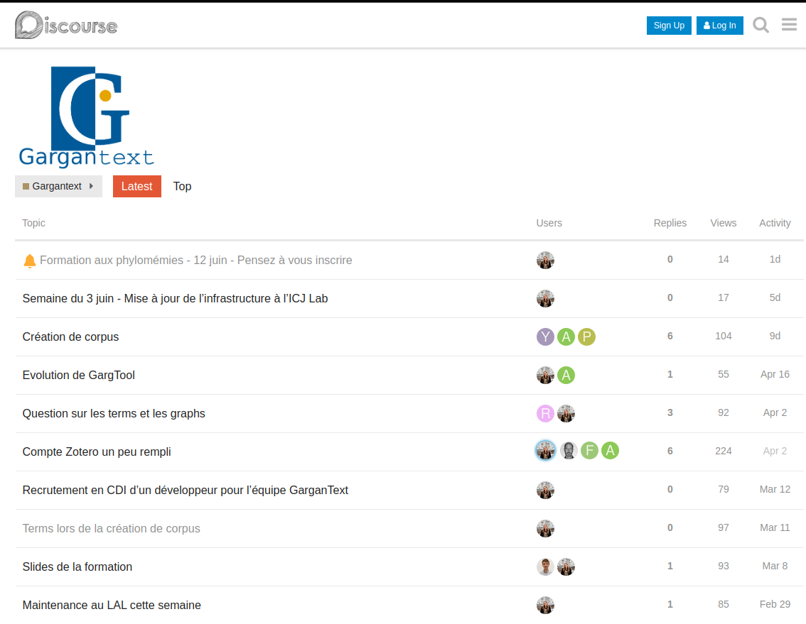This screenshot has width=806, height=624.
Task: Click avatar on Maintenance au LAL row
Action: pos(545,606)
